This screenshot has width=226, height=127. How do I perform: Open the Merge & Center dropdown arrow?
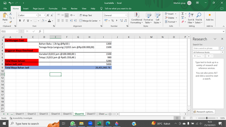coord(100,21)
